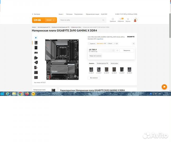Open the Клуб DNS menu item
The height and width of the screenshot is (142, 171).
(x=104, y=14)
